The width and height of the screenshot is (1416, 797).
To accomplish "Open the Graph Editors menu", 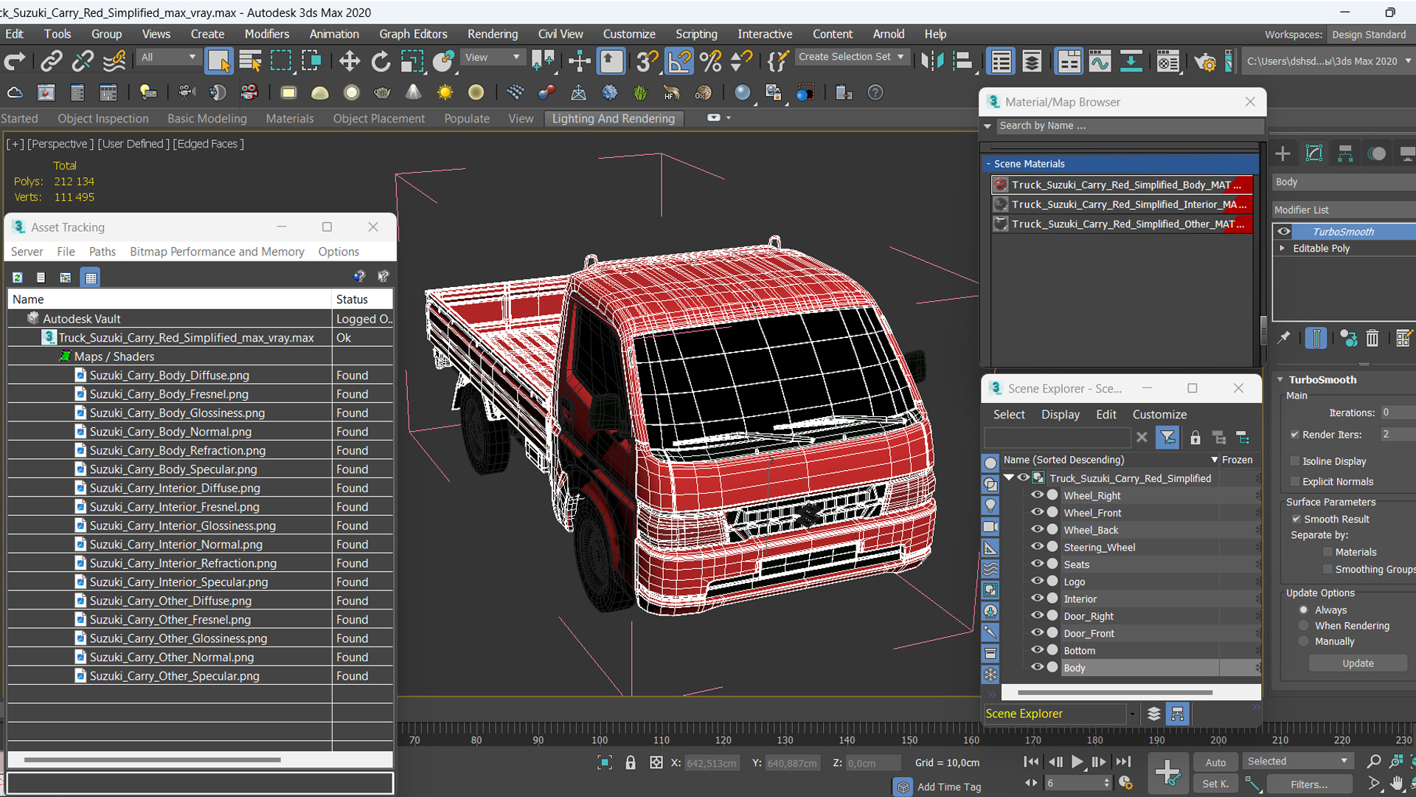I will tap(413, 34).
